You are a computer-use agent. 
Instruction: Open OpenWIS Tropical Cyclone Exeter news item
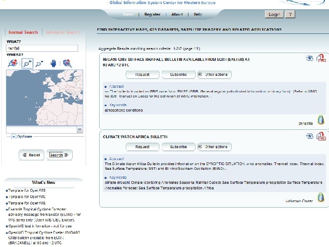(x=44, y=238)
